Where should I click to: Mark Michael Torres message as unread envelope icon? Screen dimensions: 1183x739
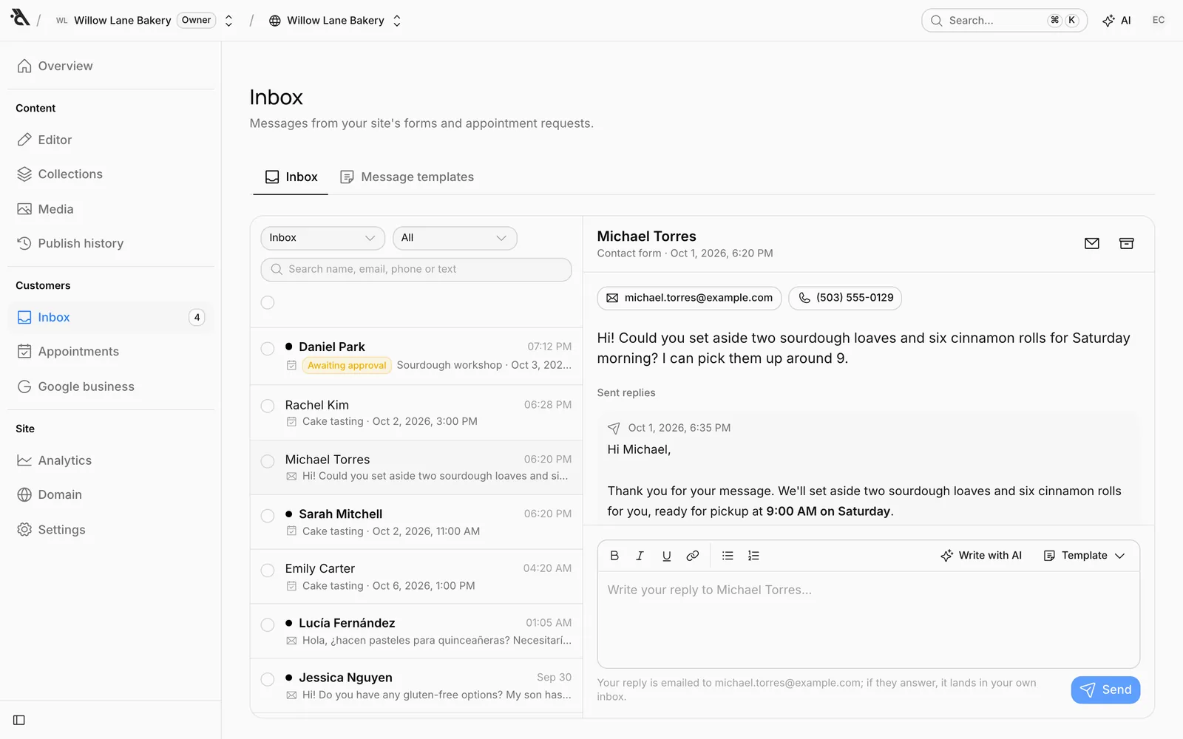[1092, 244]
